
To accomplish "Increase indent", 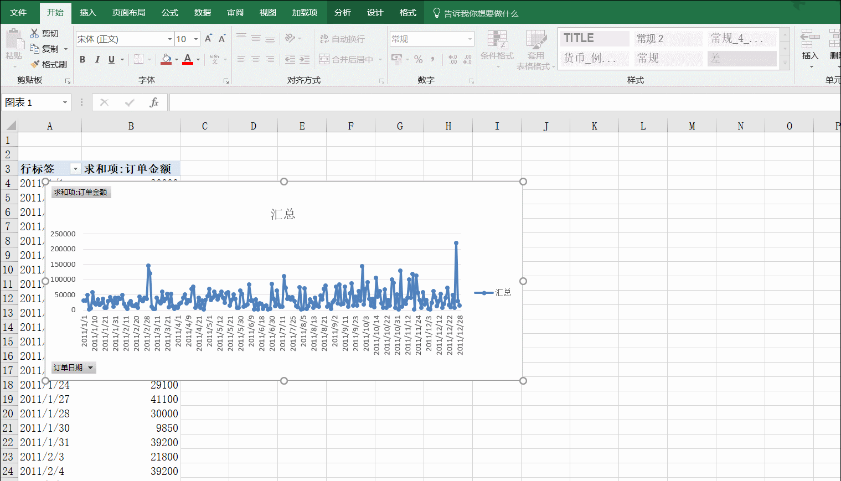I will pos(305,59).
